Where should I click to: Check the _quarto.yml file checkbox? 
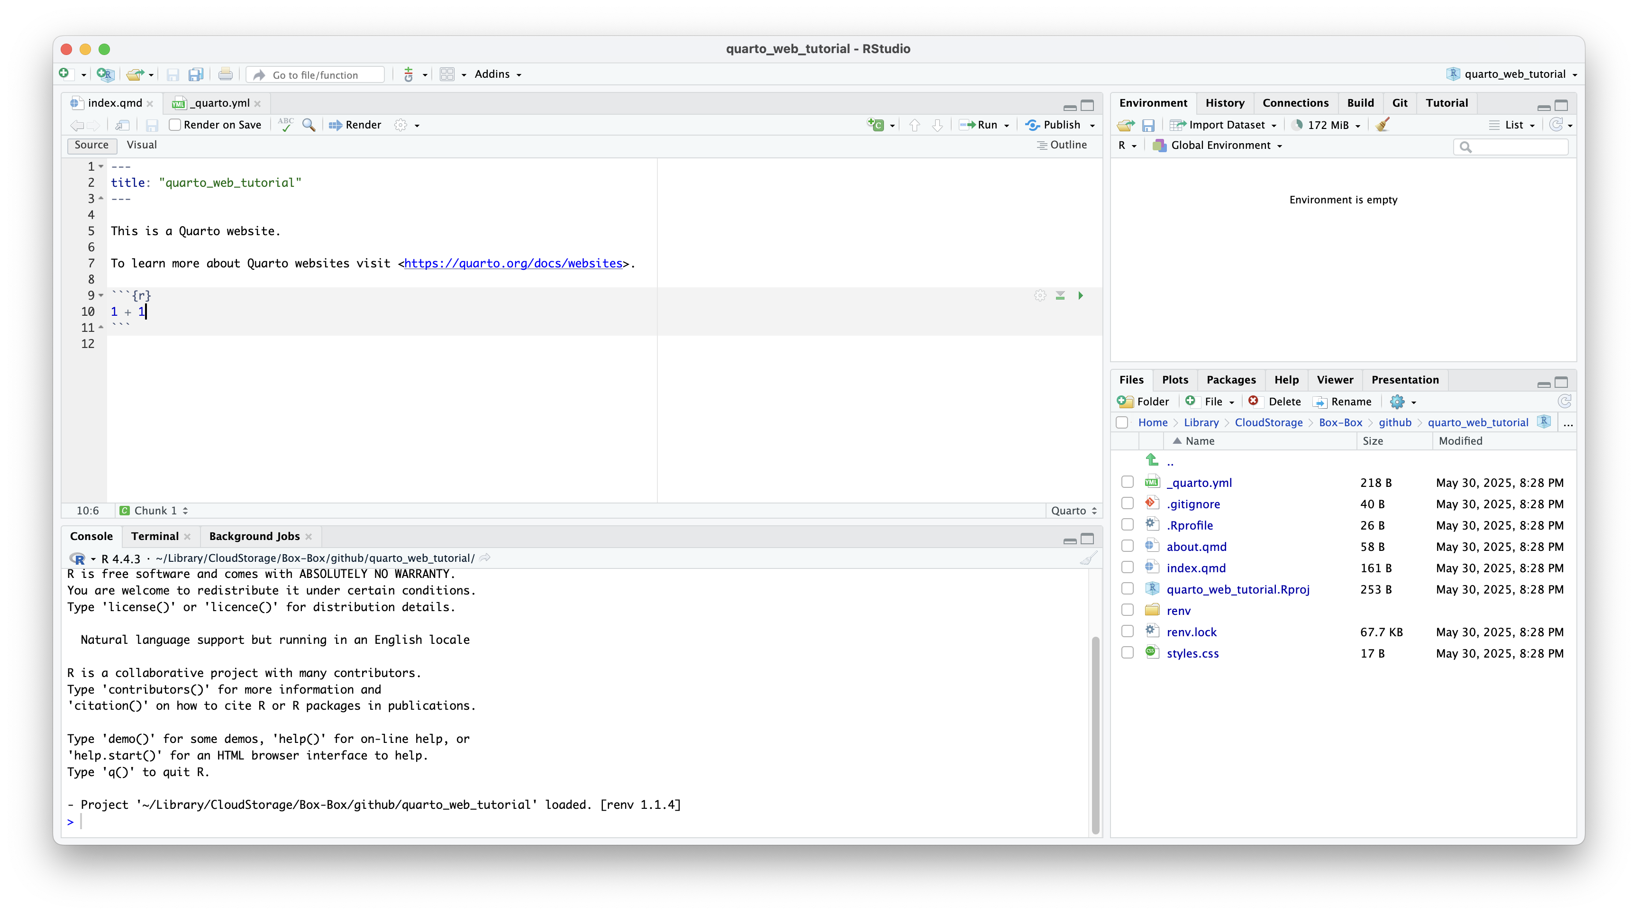(x=1127, y=482)
